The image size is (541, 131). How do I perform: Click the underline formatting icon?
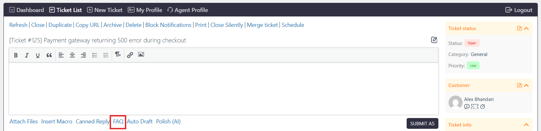[x=38, y=55]
